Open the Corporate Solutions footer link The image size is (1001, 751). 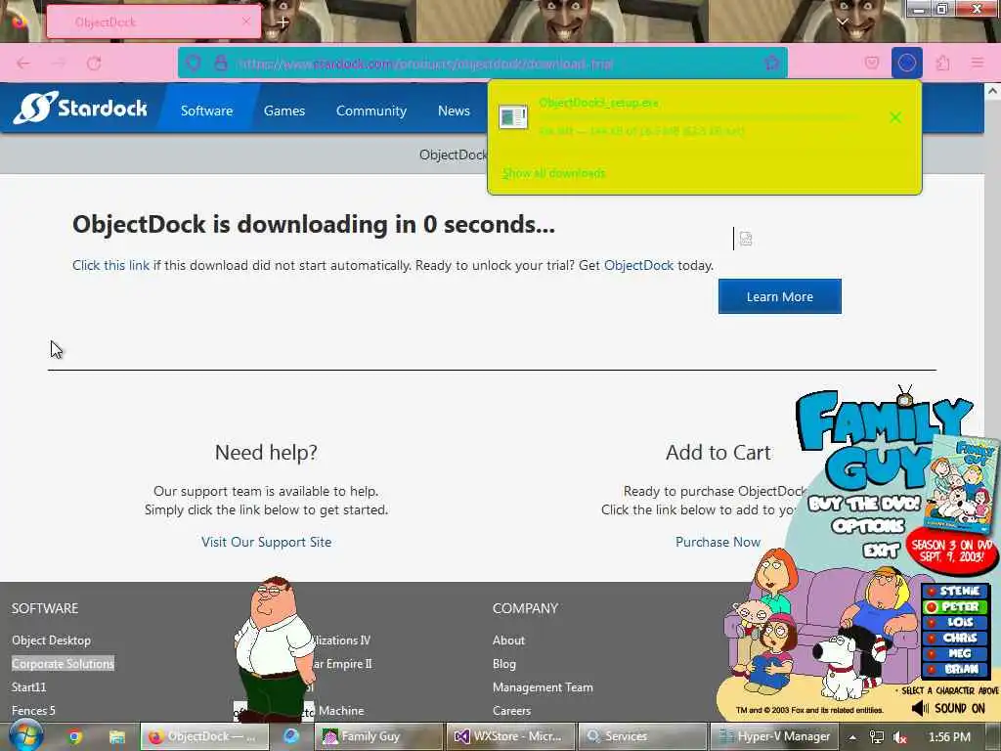click(x=63, y=664)
